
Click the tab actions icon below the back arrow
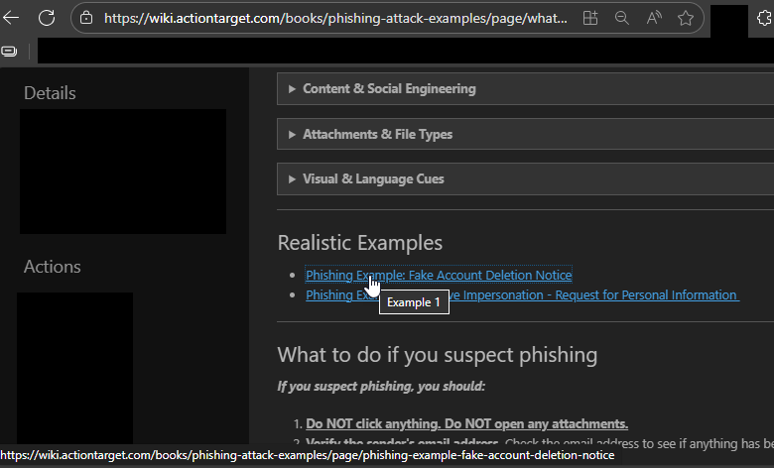[9, 50]
